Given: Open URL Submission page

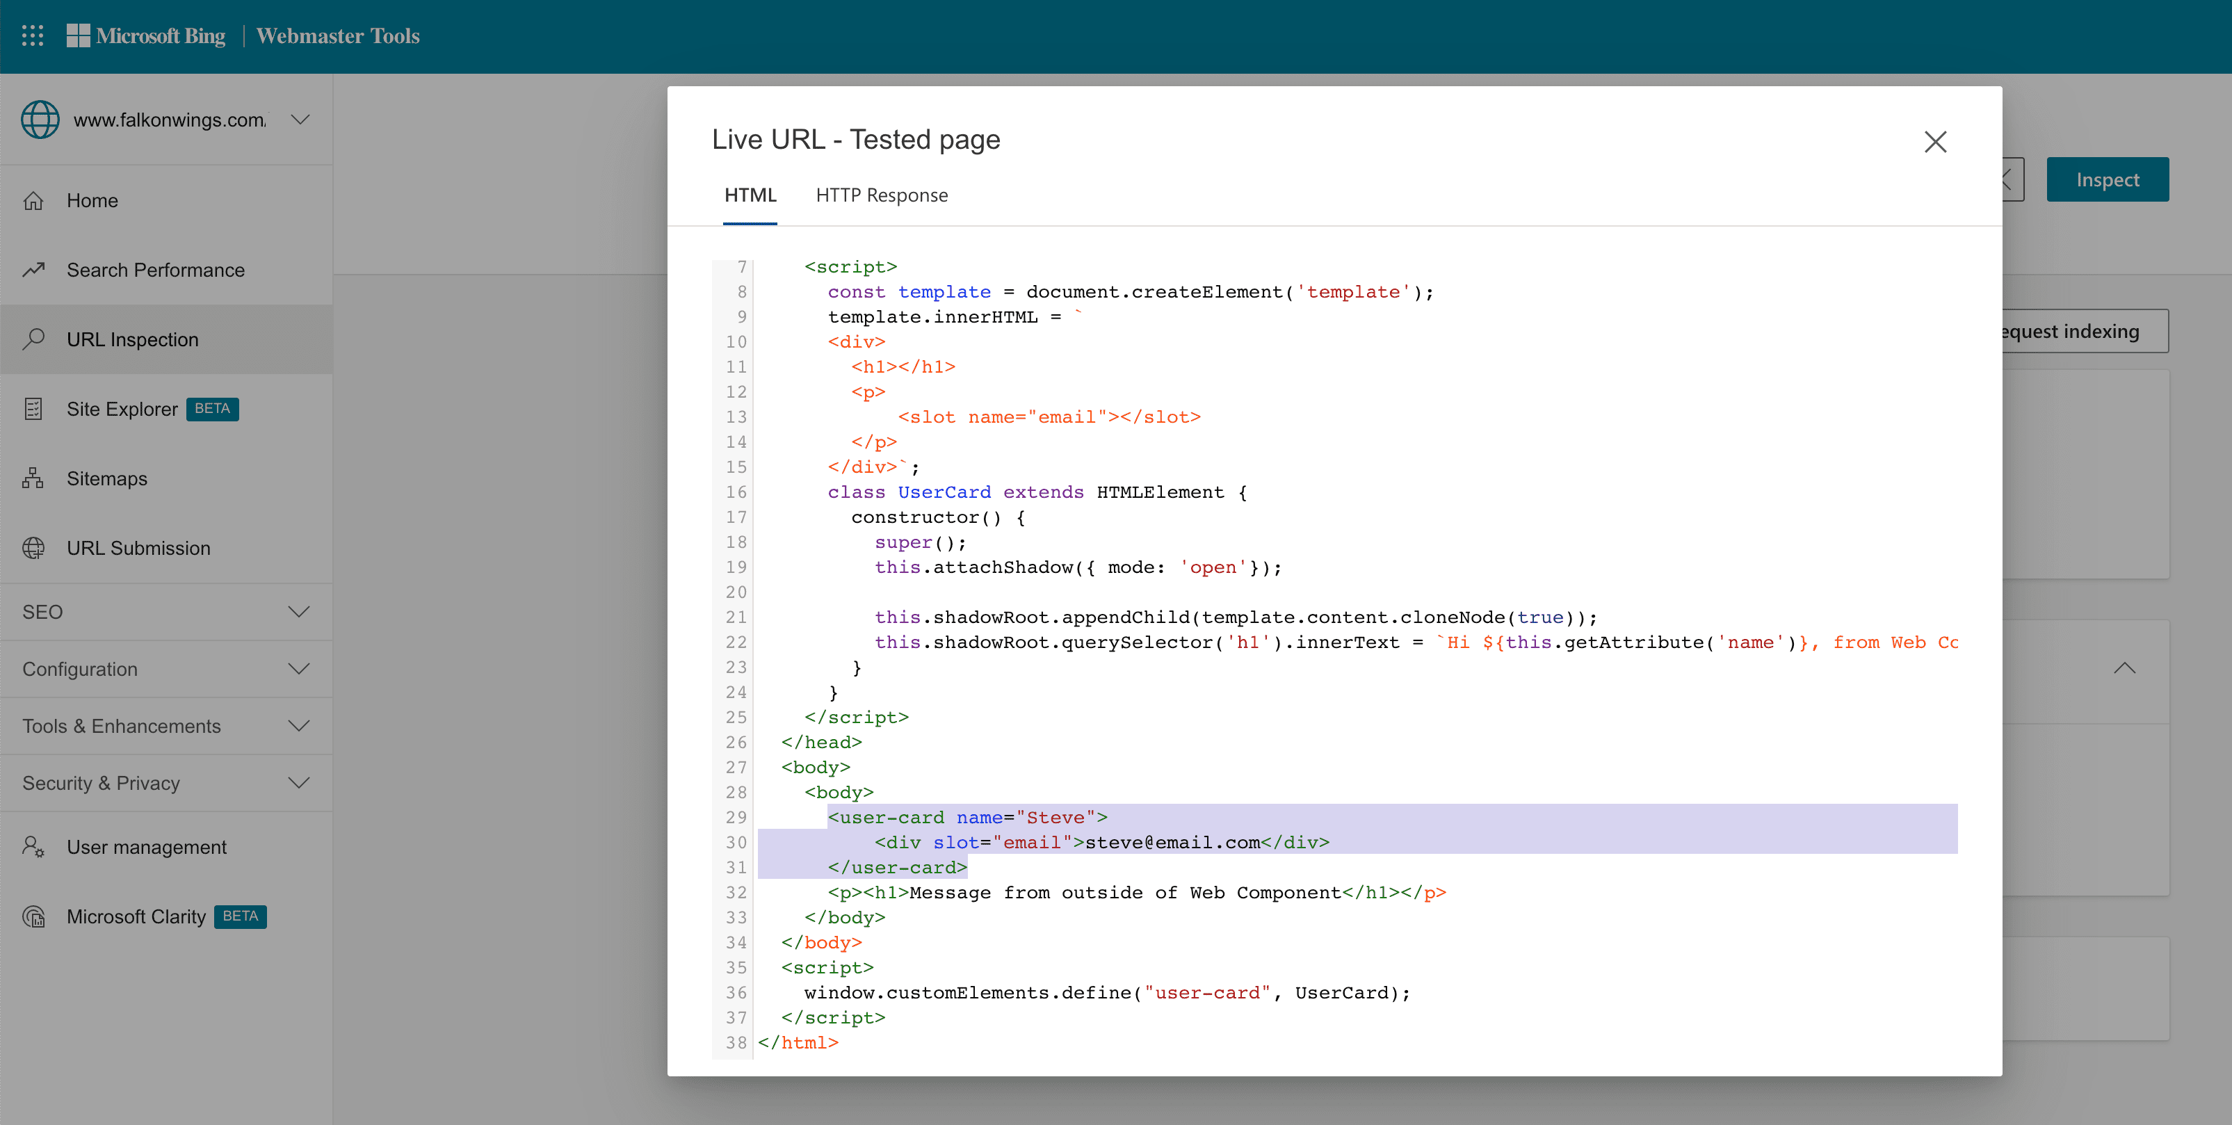Looking at the screenshot, I should coord(166,548).
